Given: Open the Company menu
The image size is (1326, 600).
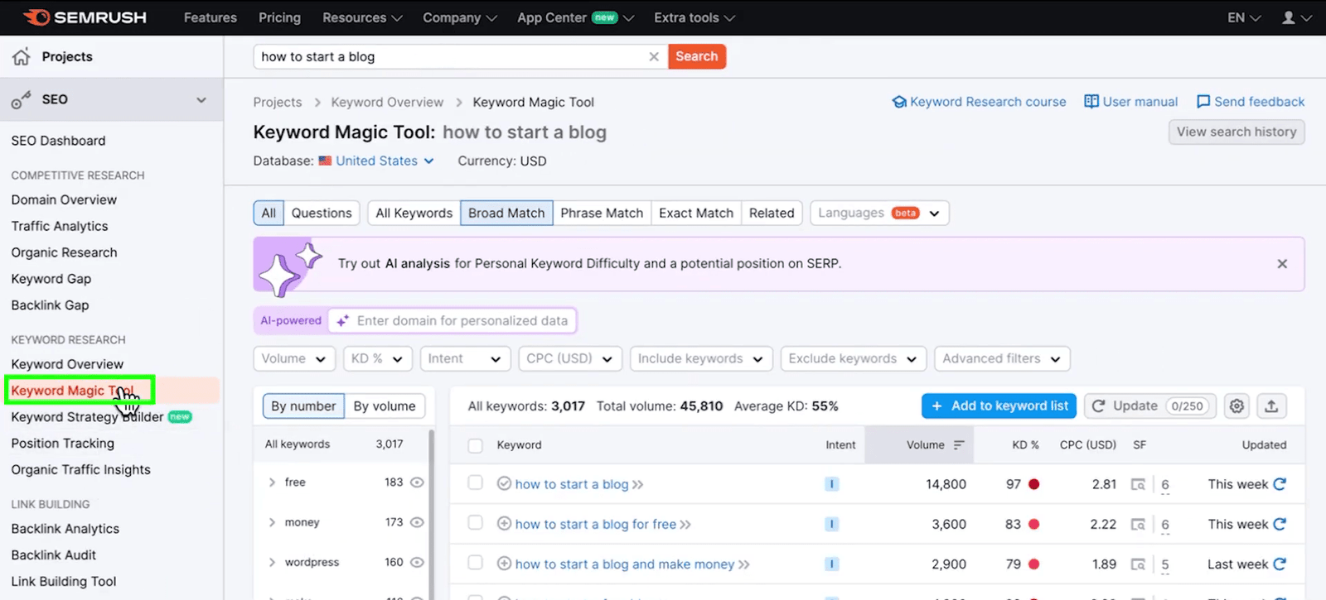Looking at the screenshot, I should pyautogui.click(x=460, y=17).
